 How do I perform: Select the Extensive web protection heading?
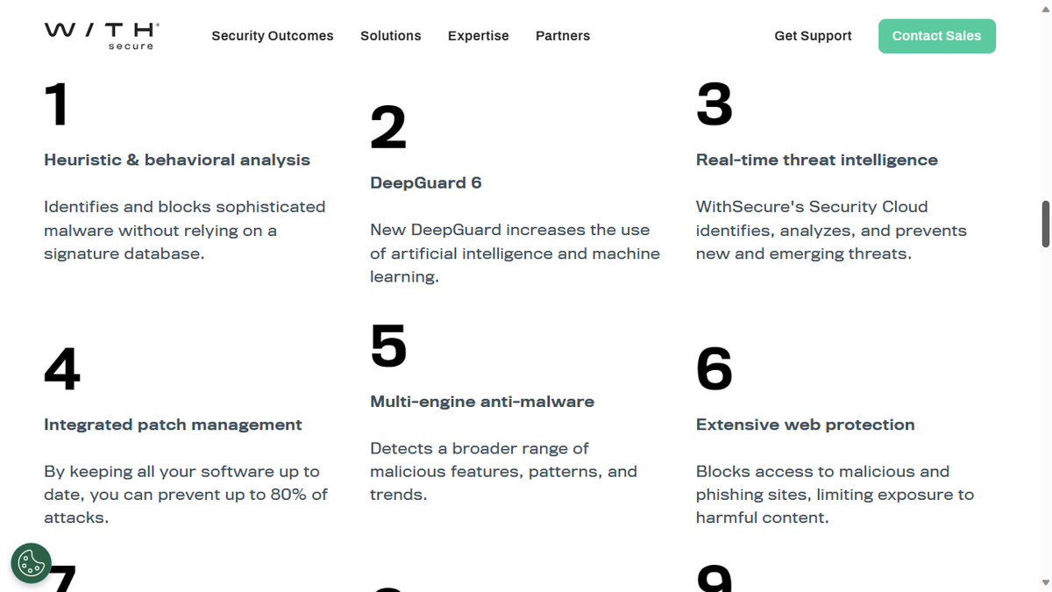(805, 424)
